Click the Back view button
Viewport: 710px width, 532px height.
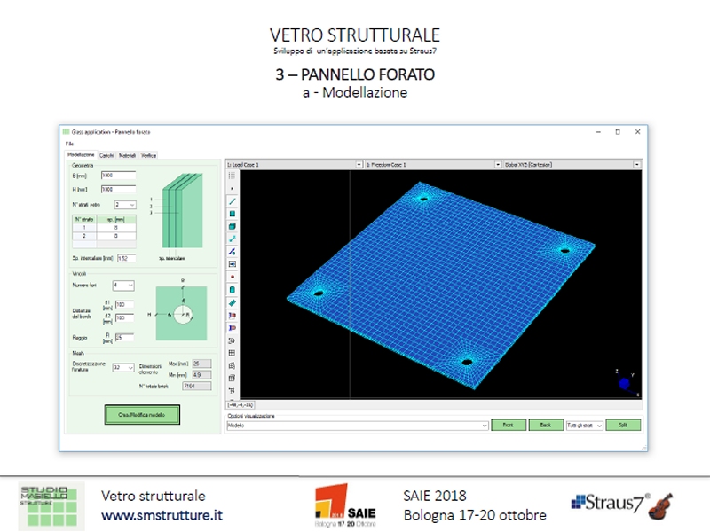click(546, 426)
